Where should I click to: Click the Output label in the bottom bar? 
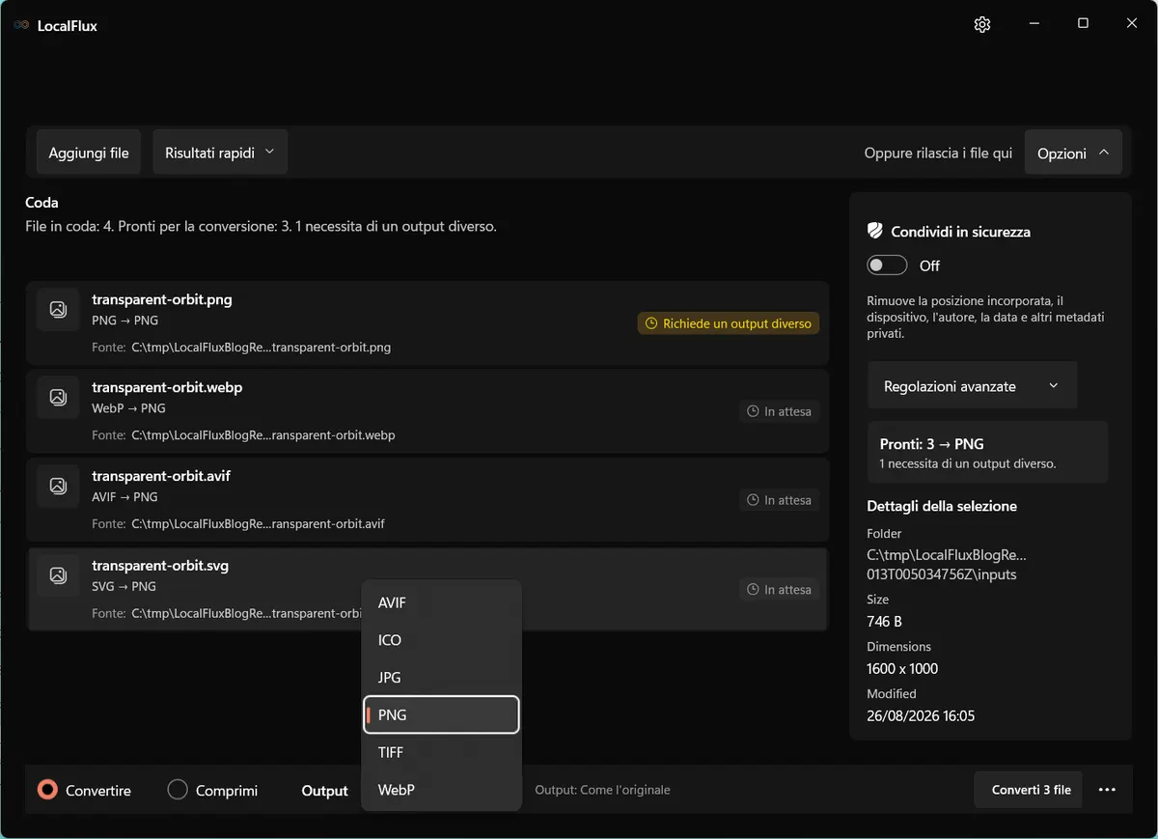click(324, 791)
